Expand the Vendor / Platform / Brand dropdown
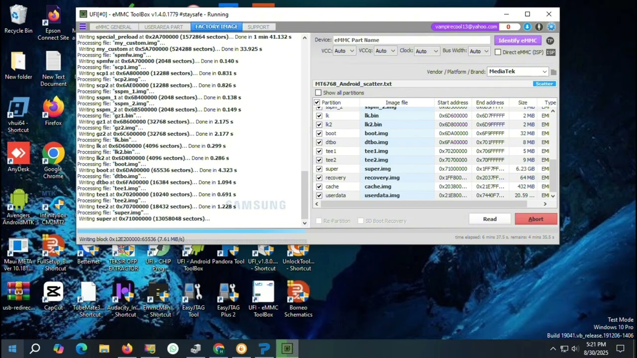637x358 pixels. pos(518,72)
